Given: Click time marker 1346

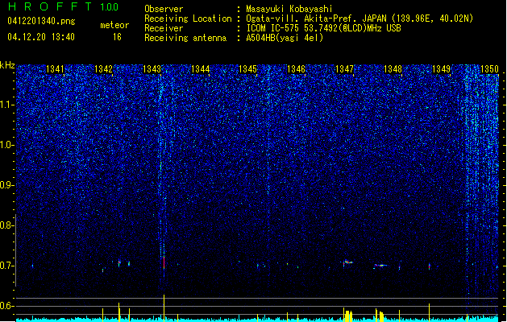Looking at the screenshot, I should (x=296, y=69).
